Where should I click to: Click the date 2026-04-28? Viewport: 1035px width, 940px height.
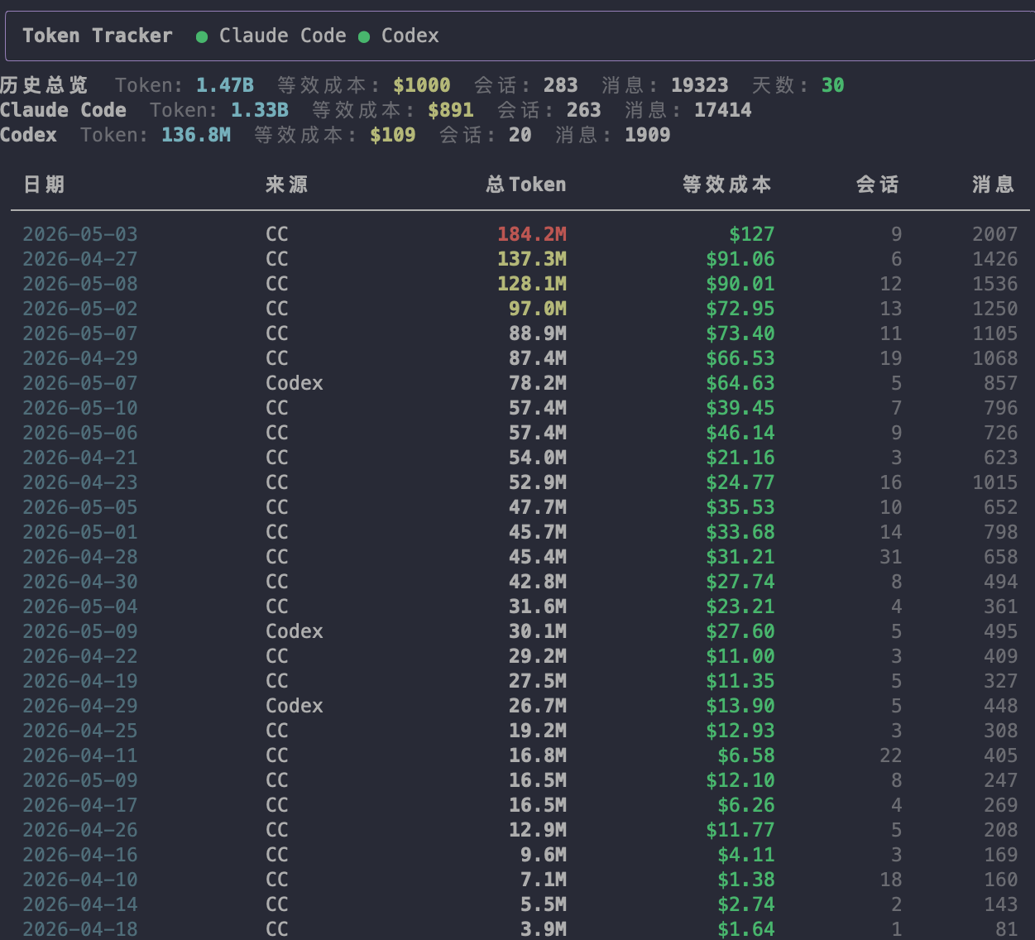80,557
